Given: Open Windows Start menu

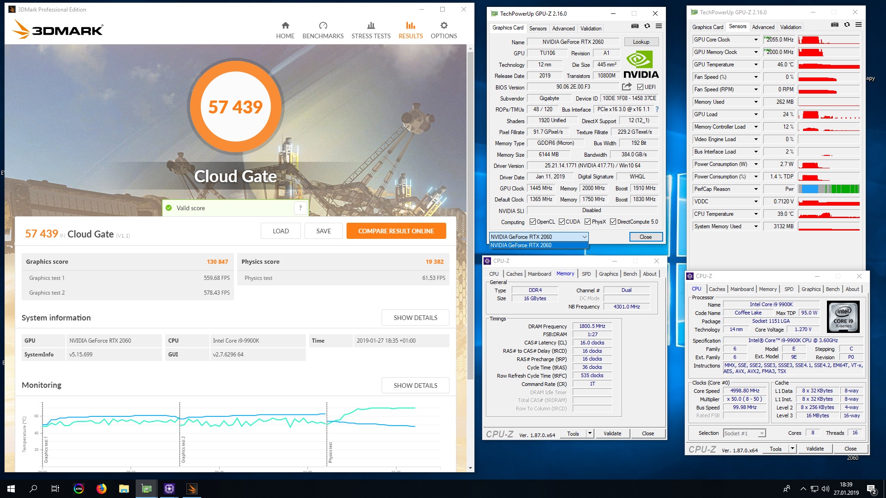Looking at the screenshot, I should click(11, 488).
